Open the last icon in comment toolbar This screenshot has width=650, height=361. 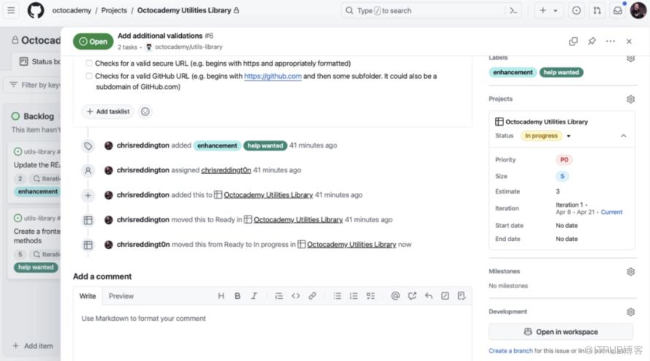click(x=462, y=296)
